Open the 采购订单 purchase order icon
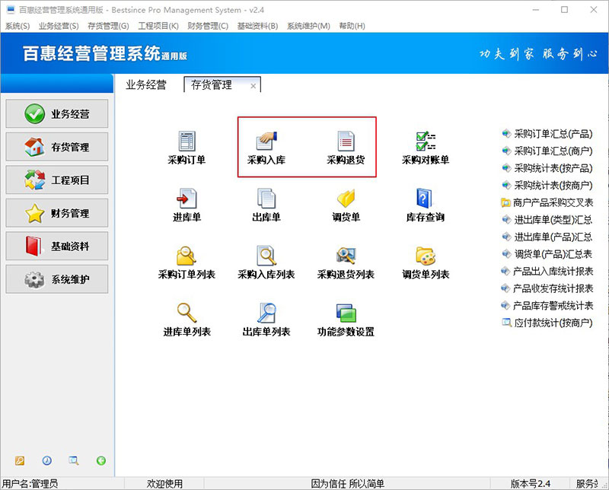Screen dimensions: 609x490 [187, 148]
